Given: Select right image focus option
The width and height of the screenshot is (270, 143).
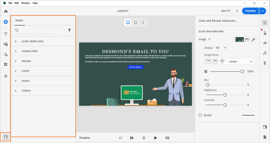Looking at the screenshot, I should (x=222, y=61).
